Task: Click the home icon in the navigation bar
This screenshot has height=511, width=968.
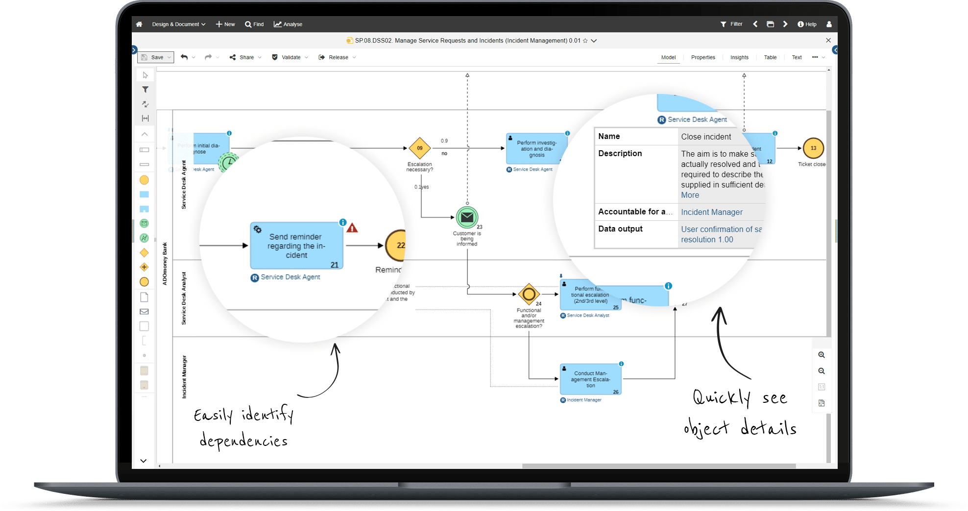Action: coord(139,24)
